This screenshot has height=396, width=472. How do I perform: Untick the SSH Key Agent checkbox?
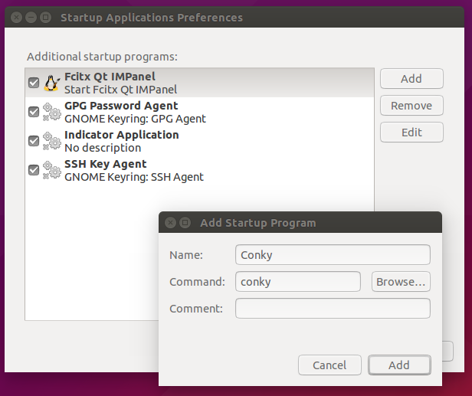(x=34, y=170)
